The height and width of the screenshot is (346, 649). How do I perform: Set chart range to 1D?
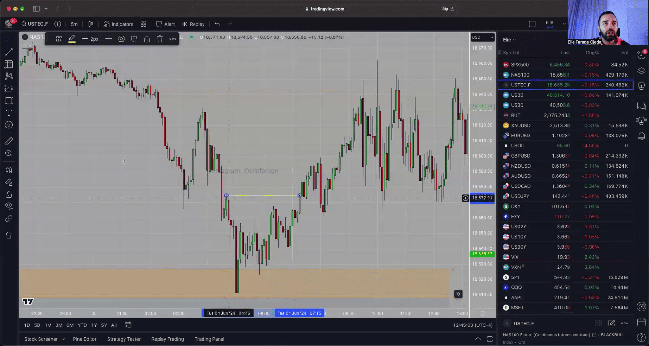(27, 325)
